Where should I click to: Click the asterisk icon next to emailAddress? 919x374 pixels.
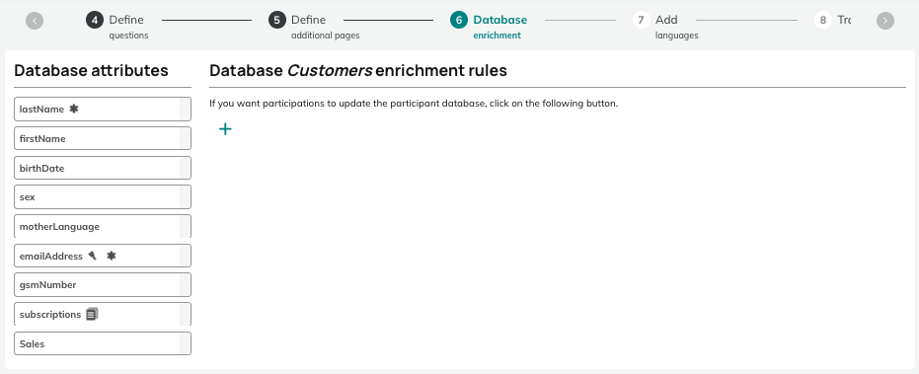point(112,256)
